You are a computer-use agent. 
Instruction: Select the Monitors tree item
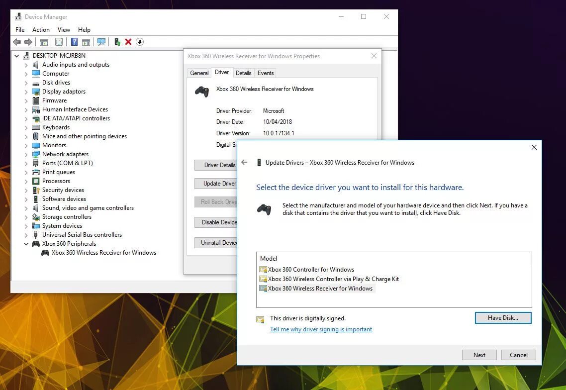pyautogui.click(x=54, y=145)
